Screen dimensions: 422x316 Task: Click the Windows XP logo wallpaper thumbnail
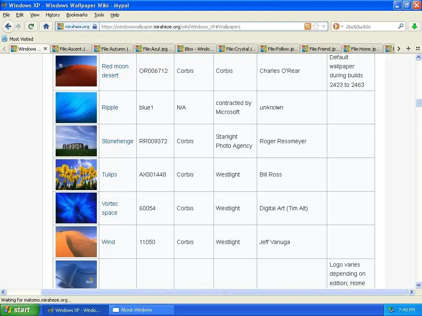coord(76,274)
